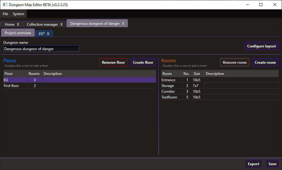282x170 pixels.
Task: Click the floors table Description column header
Action: tap(99, 74)
